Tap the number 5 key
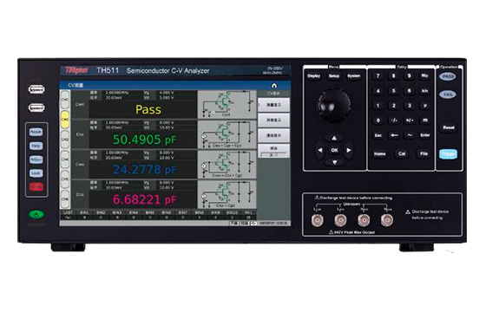 (394, 91)
